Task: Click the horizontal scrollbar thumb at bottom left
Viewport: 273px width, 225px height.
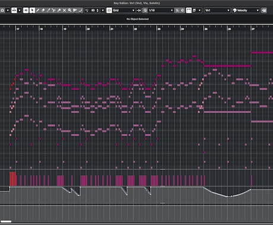Action: click(x=5, y=221)
